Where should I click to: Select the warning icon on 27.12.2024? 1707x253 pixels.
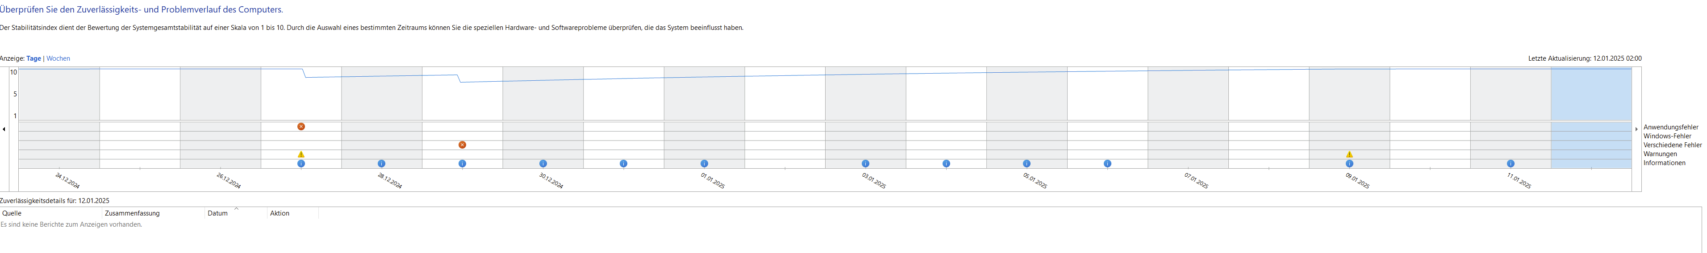click(x=301, y=154)
